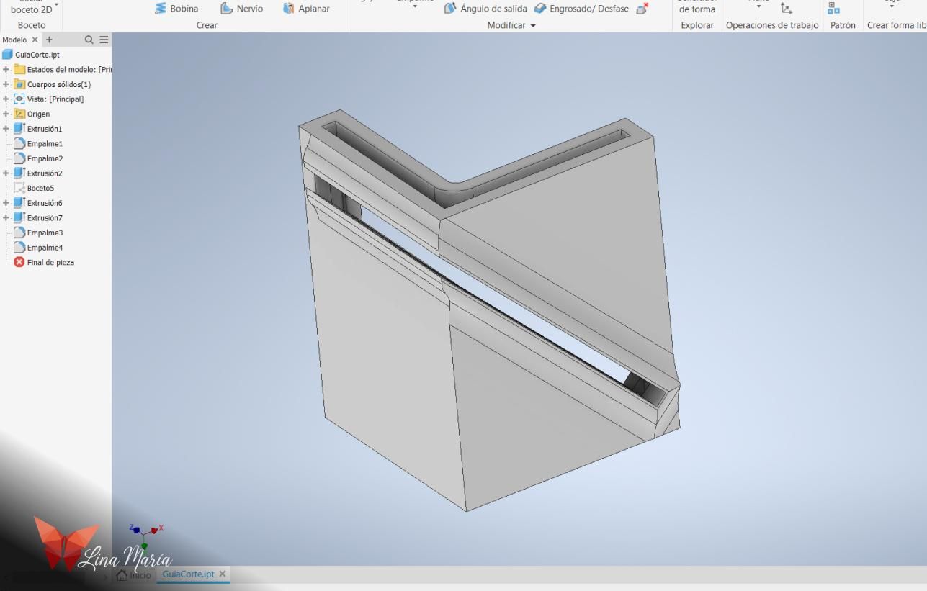Expand the Extrusión2 node
The image size is (927, 591).
6,173
